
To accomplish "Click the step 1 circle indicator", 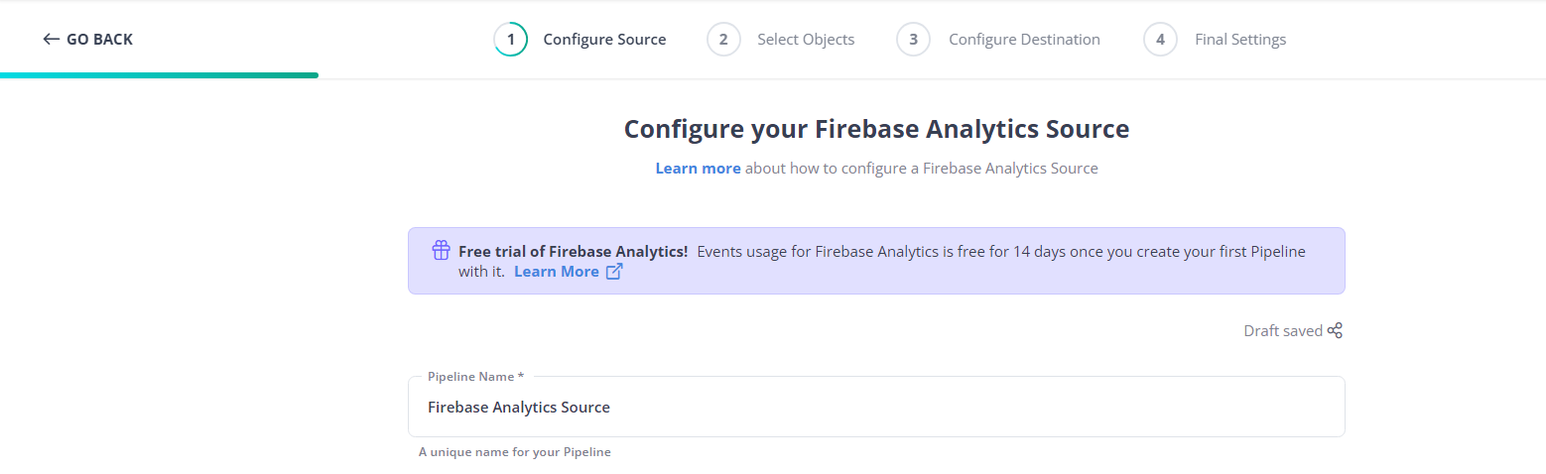I will (510, 40).
